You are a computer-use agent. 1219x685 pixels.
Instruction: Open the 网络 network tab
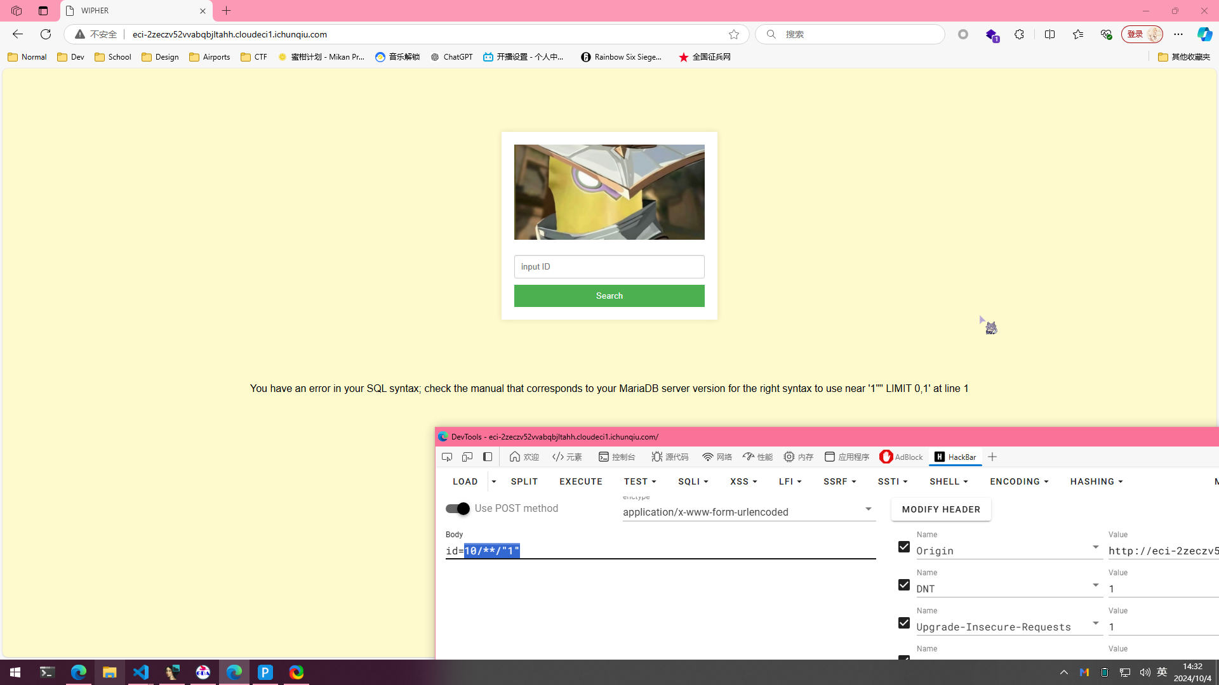point(717,457)
